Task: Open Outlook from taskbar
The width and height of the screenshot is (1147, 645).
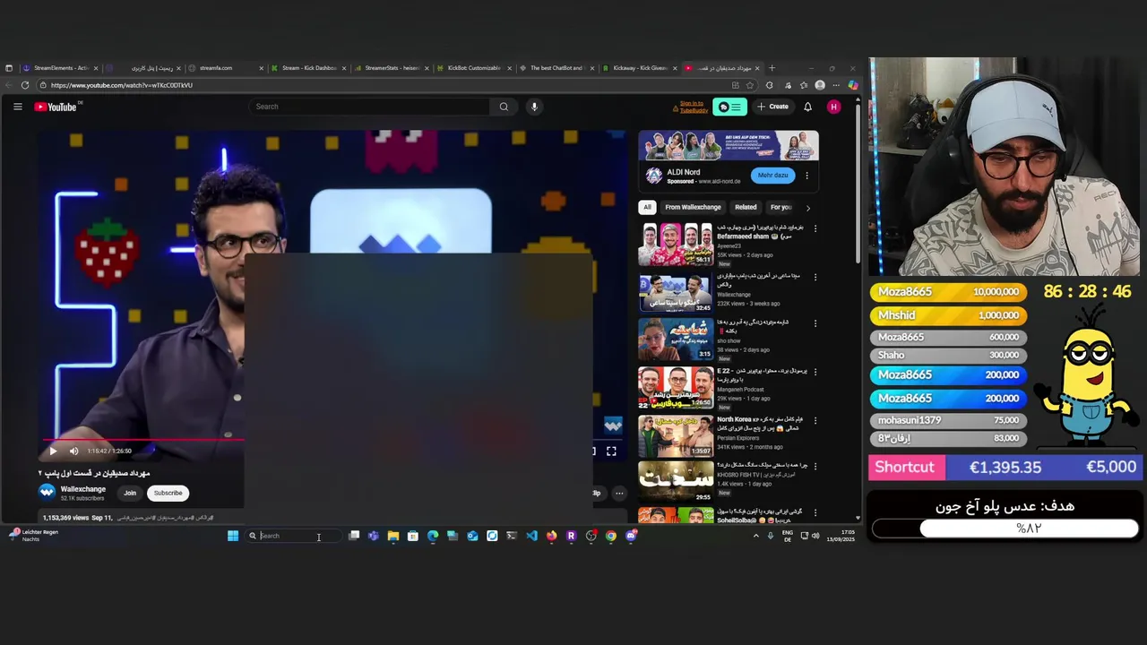Action: [472, 536]
